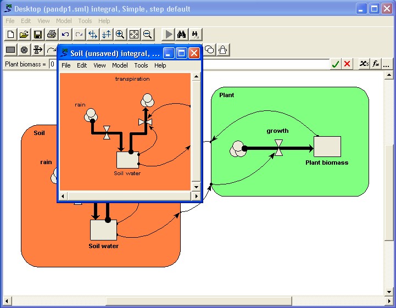Click the Plant biomass equation input field
The width and height of the screenshot is (396, 308).
coord(189,64)
